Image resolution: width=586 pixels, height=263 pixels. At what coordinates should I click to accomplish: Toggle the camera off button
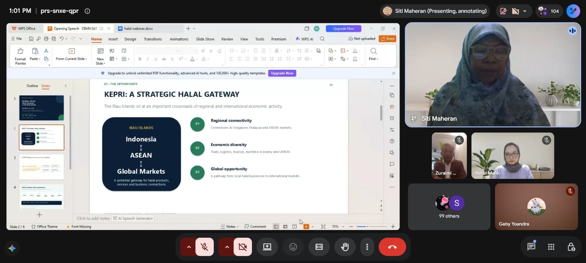(242, 247)
